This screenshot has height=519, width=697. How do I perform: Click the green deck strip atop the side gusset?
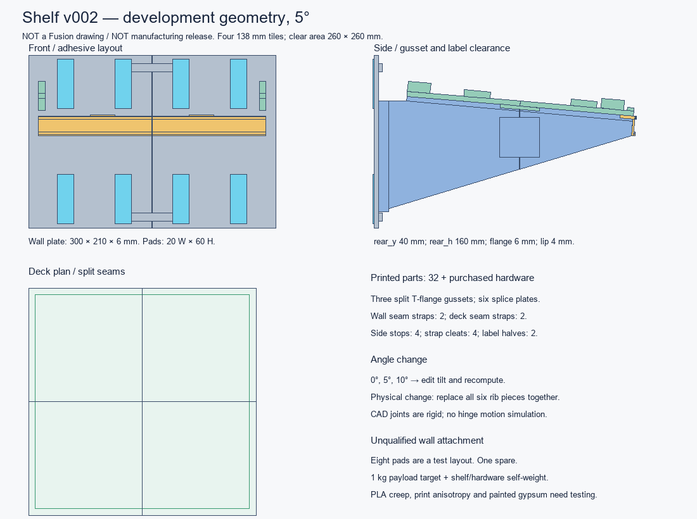[520, 103]
